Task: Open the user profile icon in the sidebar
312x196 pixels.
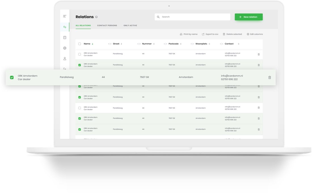Action: pyautogui.click(x=65, y=59)
